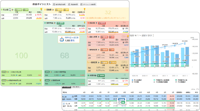Open the yellow KPI button for 変動費
The image size is (200, 111).
(x=66, y=10)
